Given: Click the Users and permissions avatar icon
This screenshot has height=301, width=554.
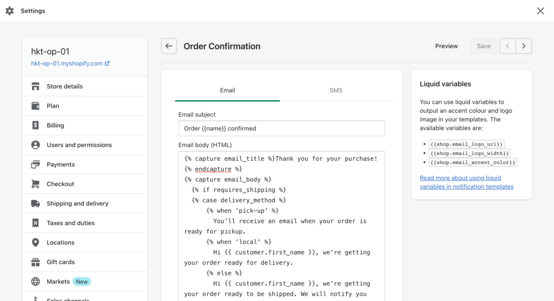Looking at the screenshot, I should (35, 145).
